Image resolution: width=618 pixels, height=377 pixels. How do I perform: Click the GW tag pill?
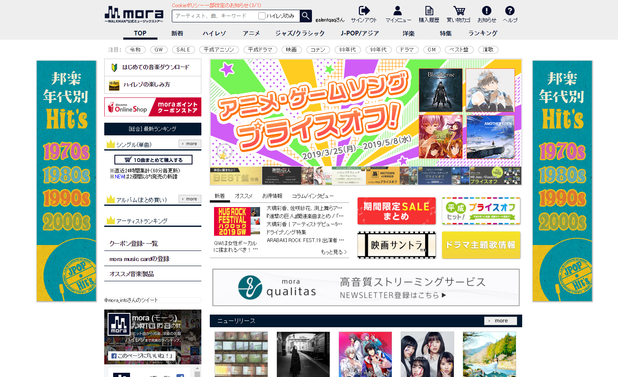(x=159, y=50)
